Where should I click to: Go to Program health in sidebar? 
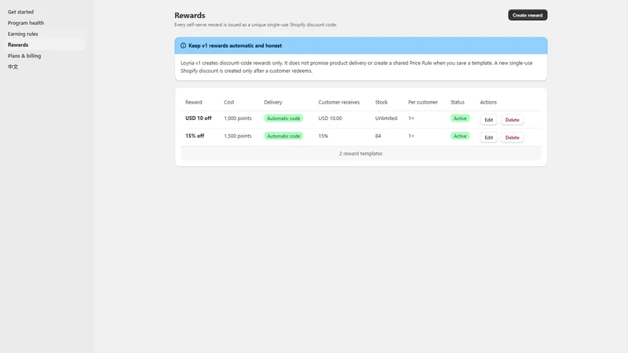pyautogui.click(x=26, y=23)
